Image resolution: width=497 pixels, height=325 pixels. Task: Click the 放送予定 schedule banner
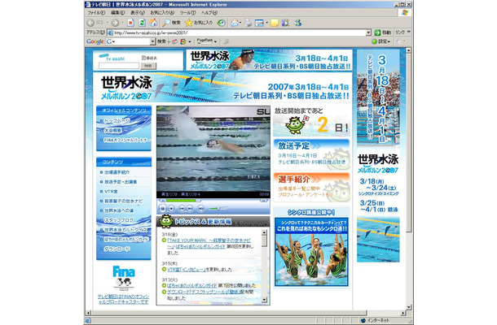tap(311, 154)
